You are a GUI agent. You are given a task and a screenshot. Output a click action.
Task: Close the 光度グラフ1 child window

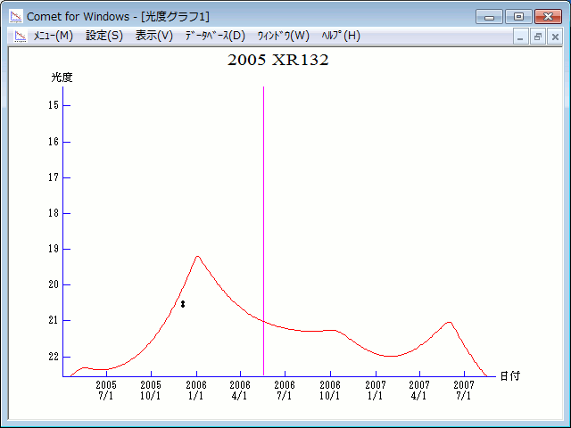[x=554, y=37]
